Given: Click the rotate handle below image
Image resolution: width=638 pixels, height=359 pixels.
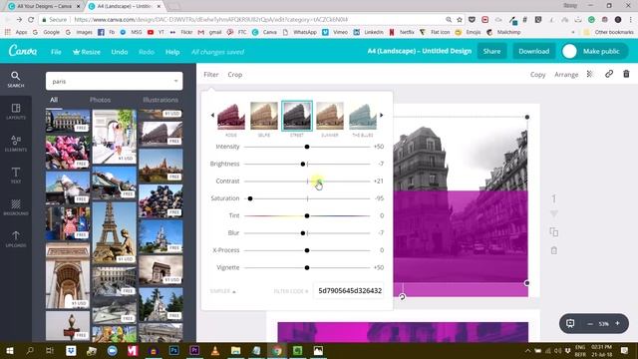Looking at the screenshot, I should pyautogui.click(x=402, y=297).
